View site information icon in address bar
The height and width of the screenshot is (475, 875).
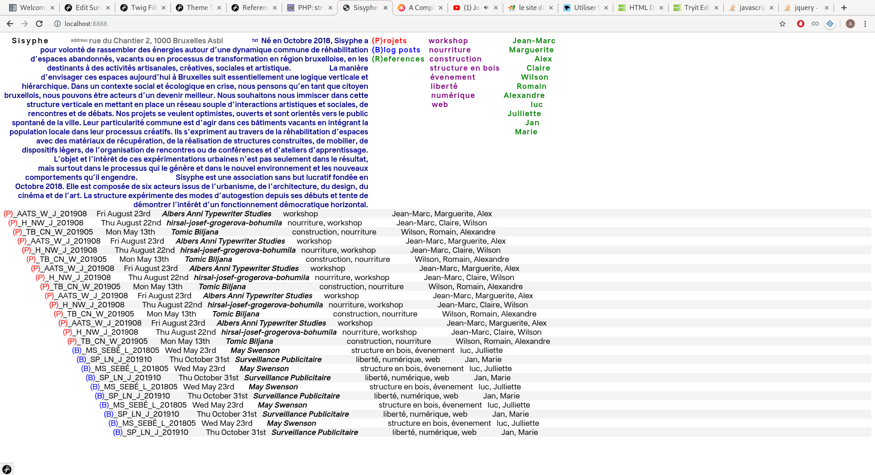point(57,24)
